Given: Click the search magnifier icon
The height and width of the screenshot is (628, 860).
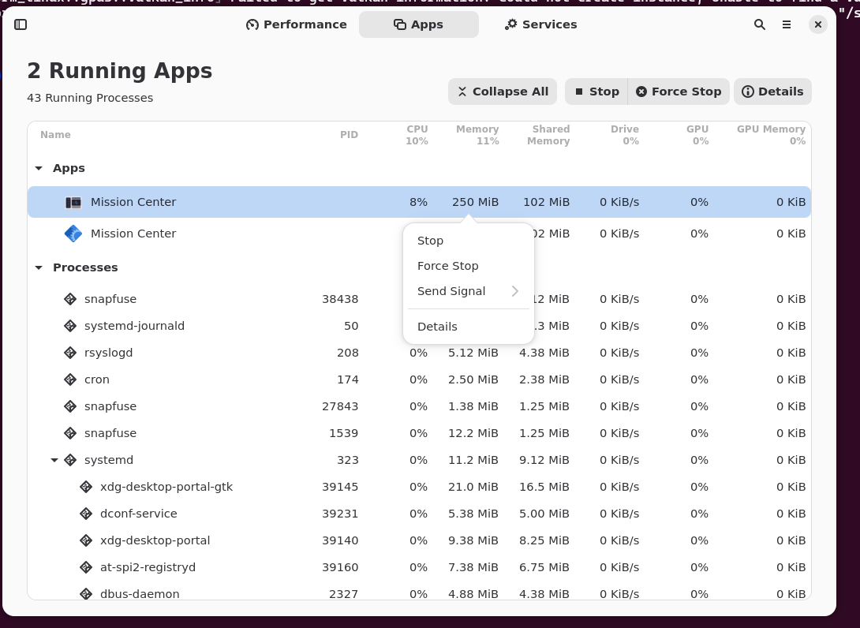Looking at the screenshot, I should coord(759,24).
